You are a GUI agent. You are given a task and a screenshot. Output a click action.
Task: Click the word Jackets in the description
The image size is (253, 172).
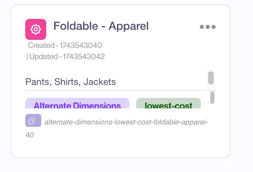100,82
